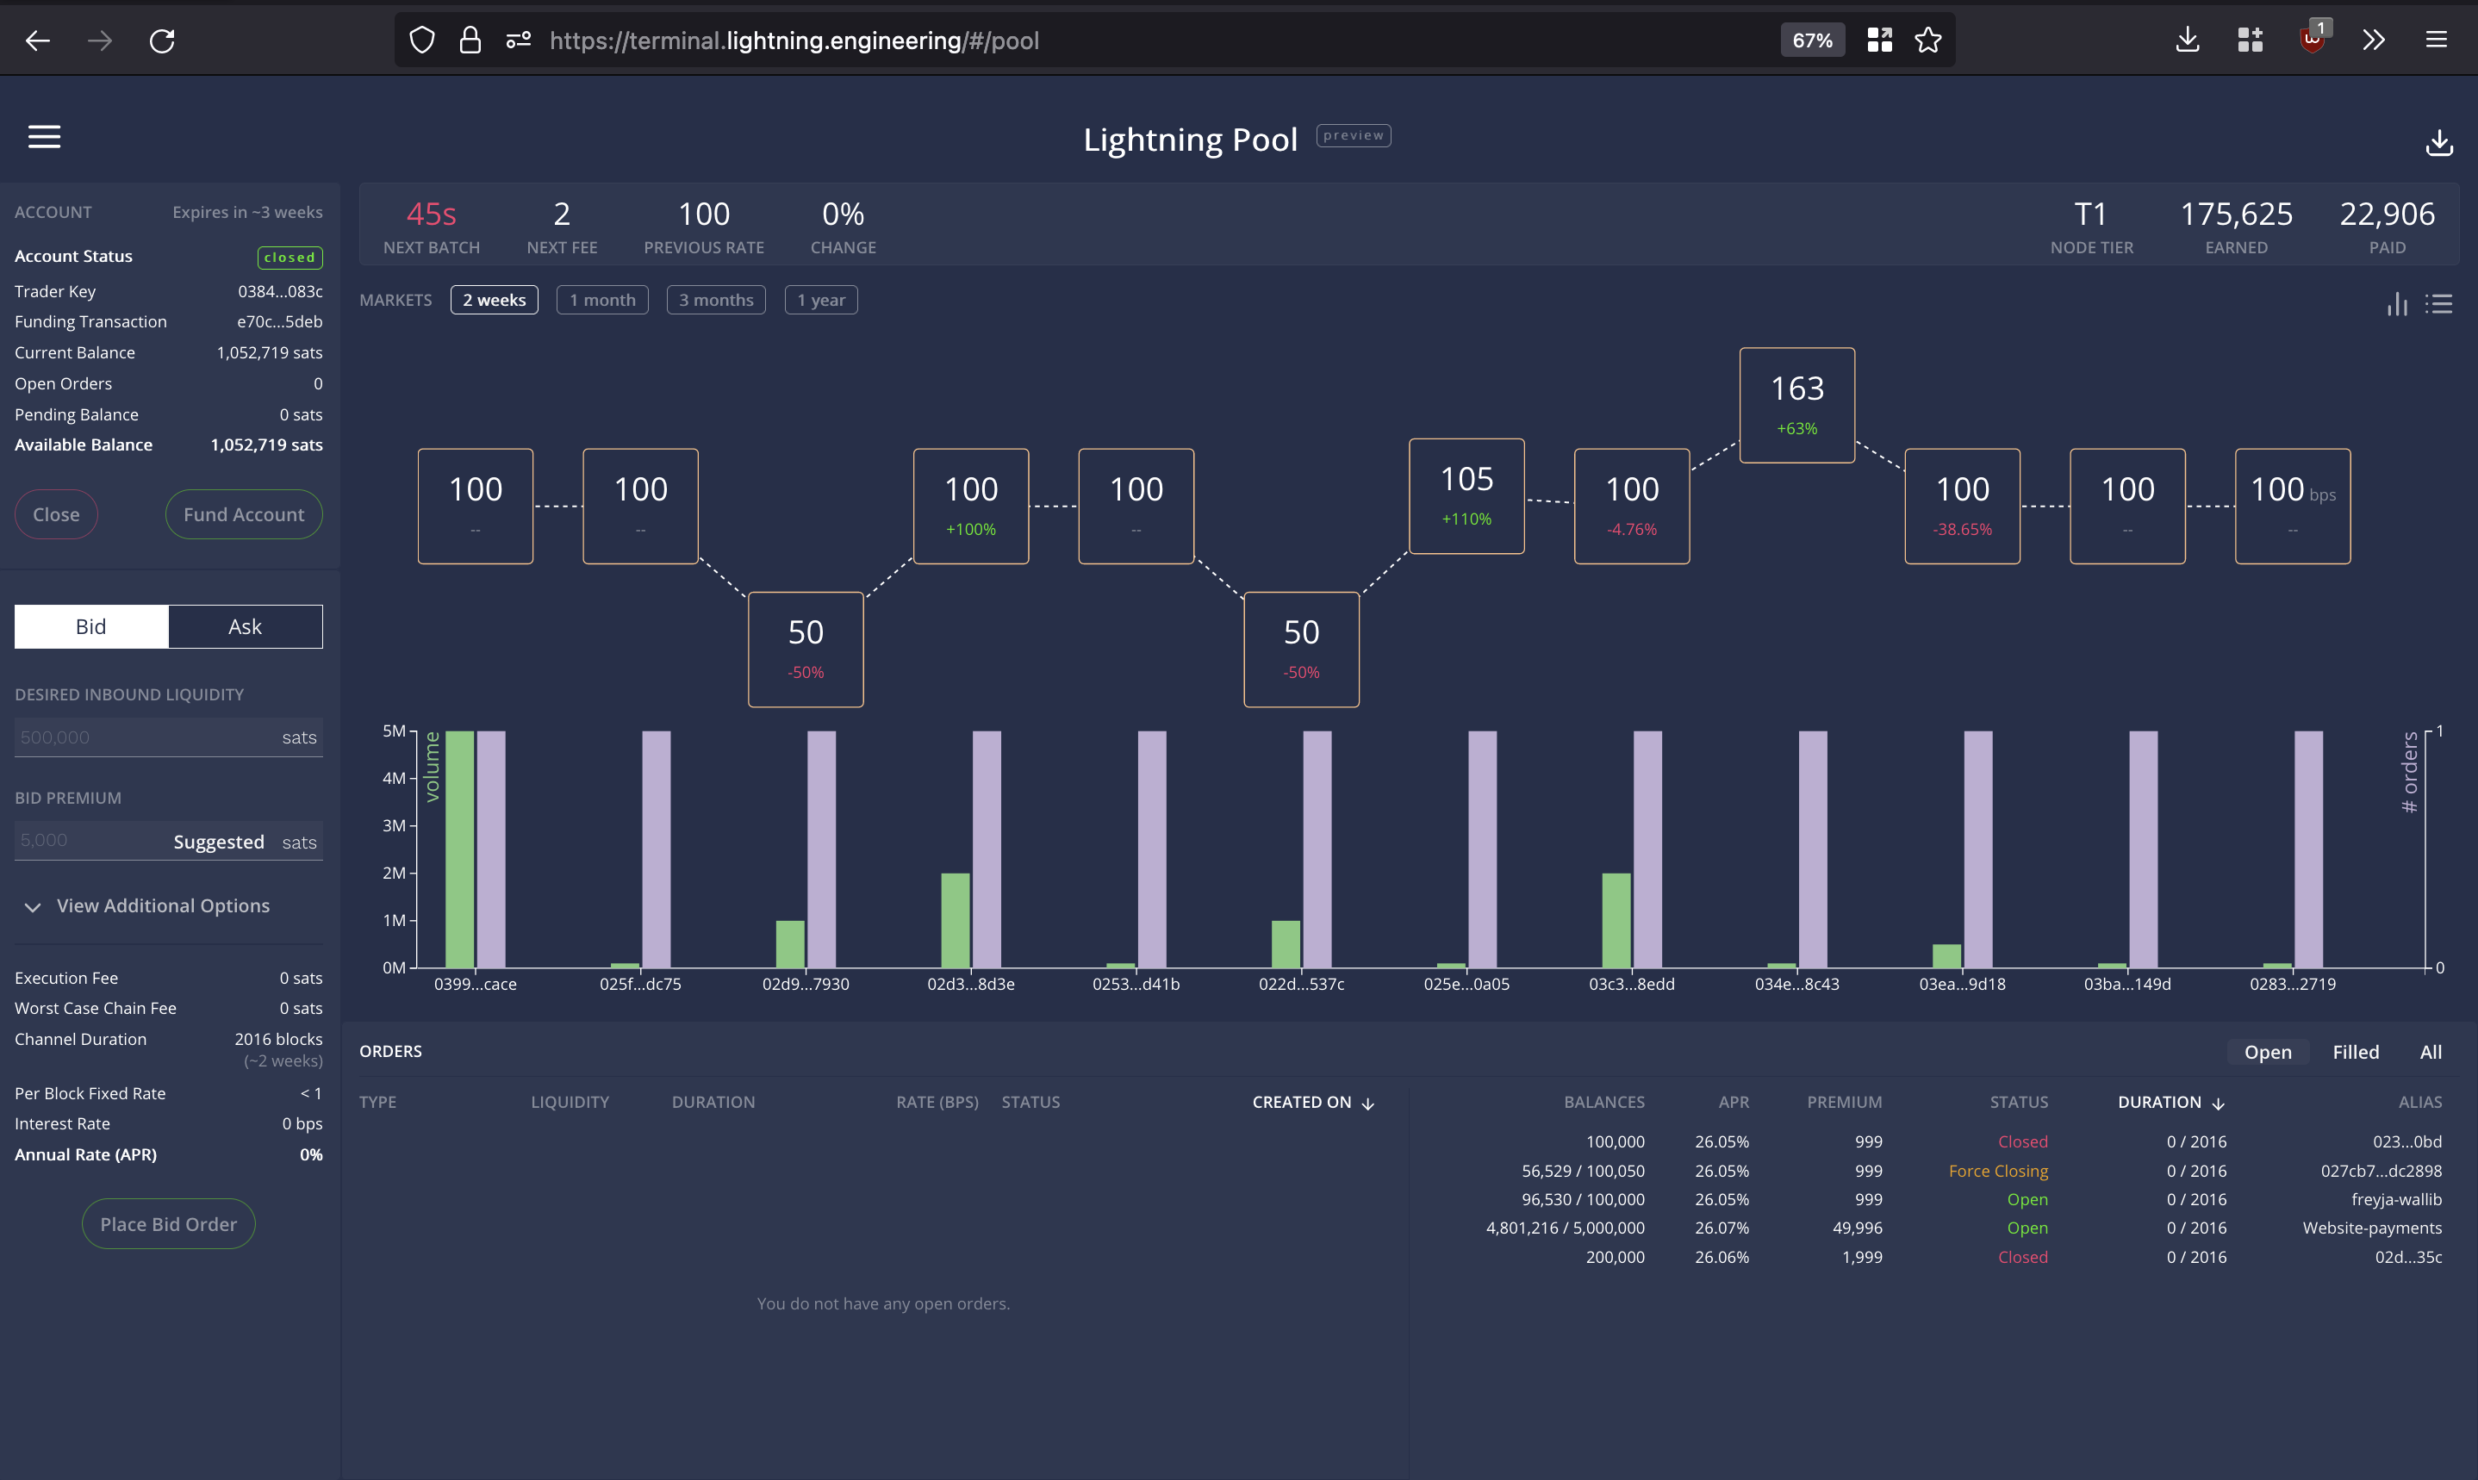Switch to the 3 months market view
The image size is (2478, 1480).
tap(715, 299)
